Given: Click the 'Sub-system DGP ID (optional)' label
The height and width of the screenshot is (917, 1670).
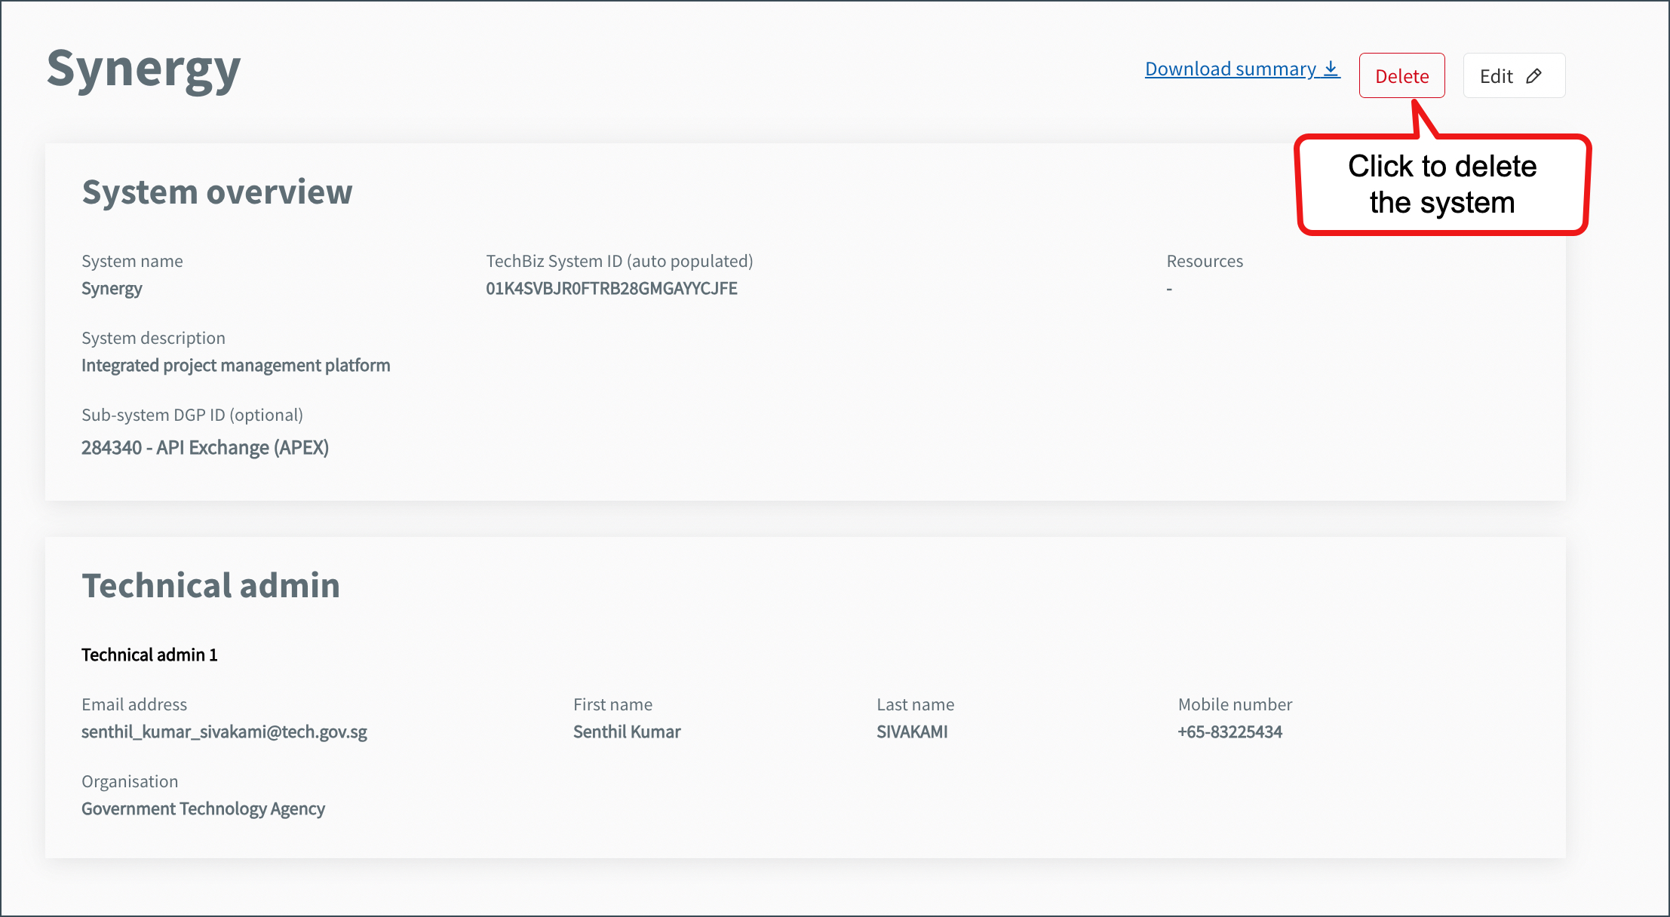Looking at the screenshot, I should (192, 415).
